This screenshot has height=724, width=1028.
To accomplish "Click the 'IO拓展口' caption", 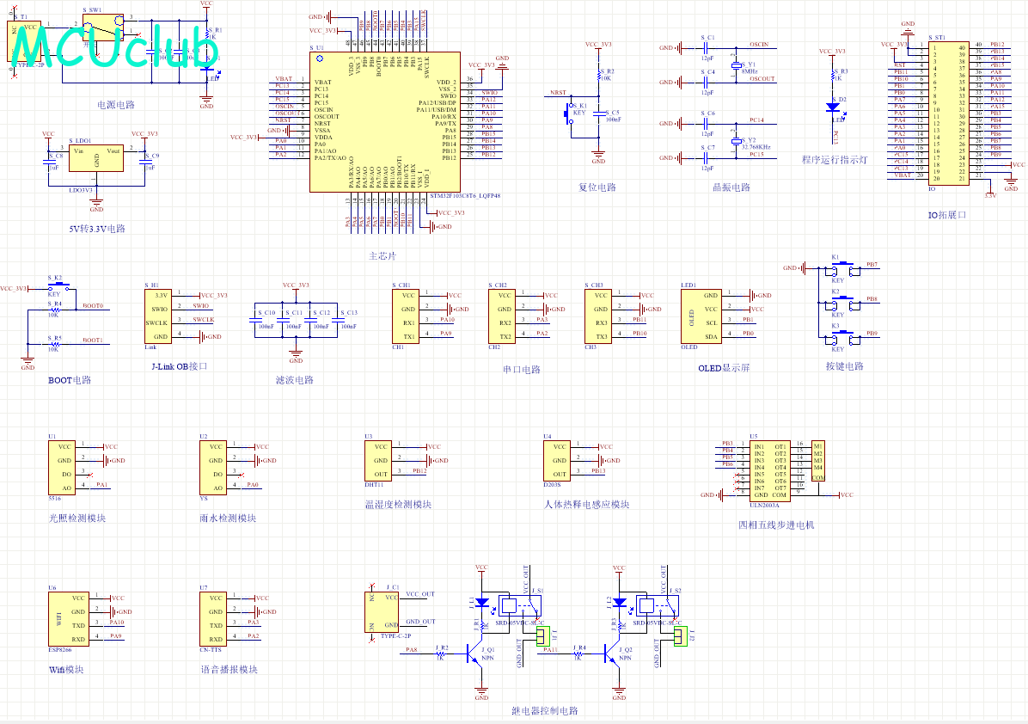I will (x=947, y=214).
